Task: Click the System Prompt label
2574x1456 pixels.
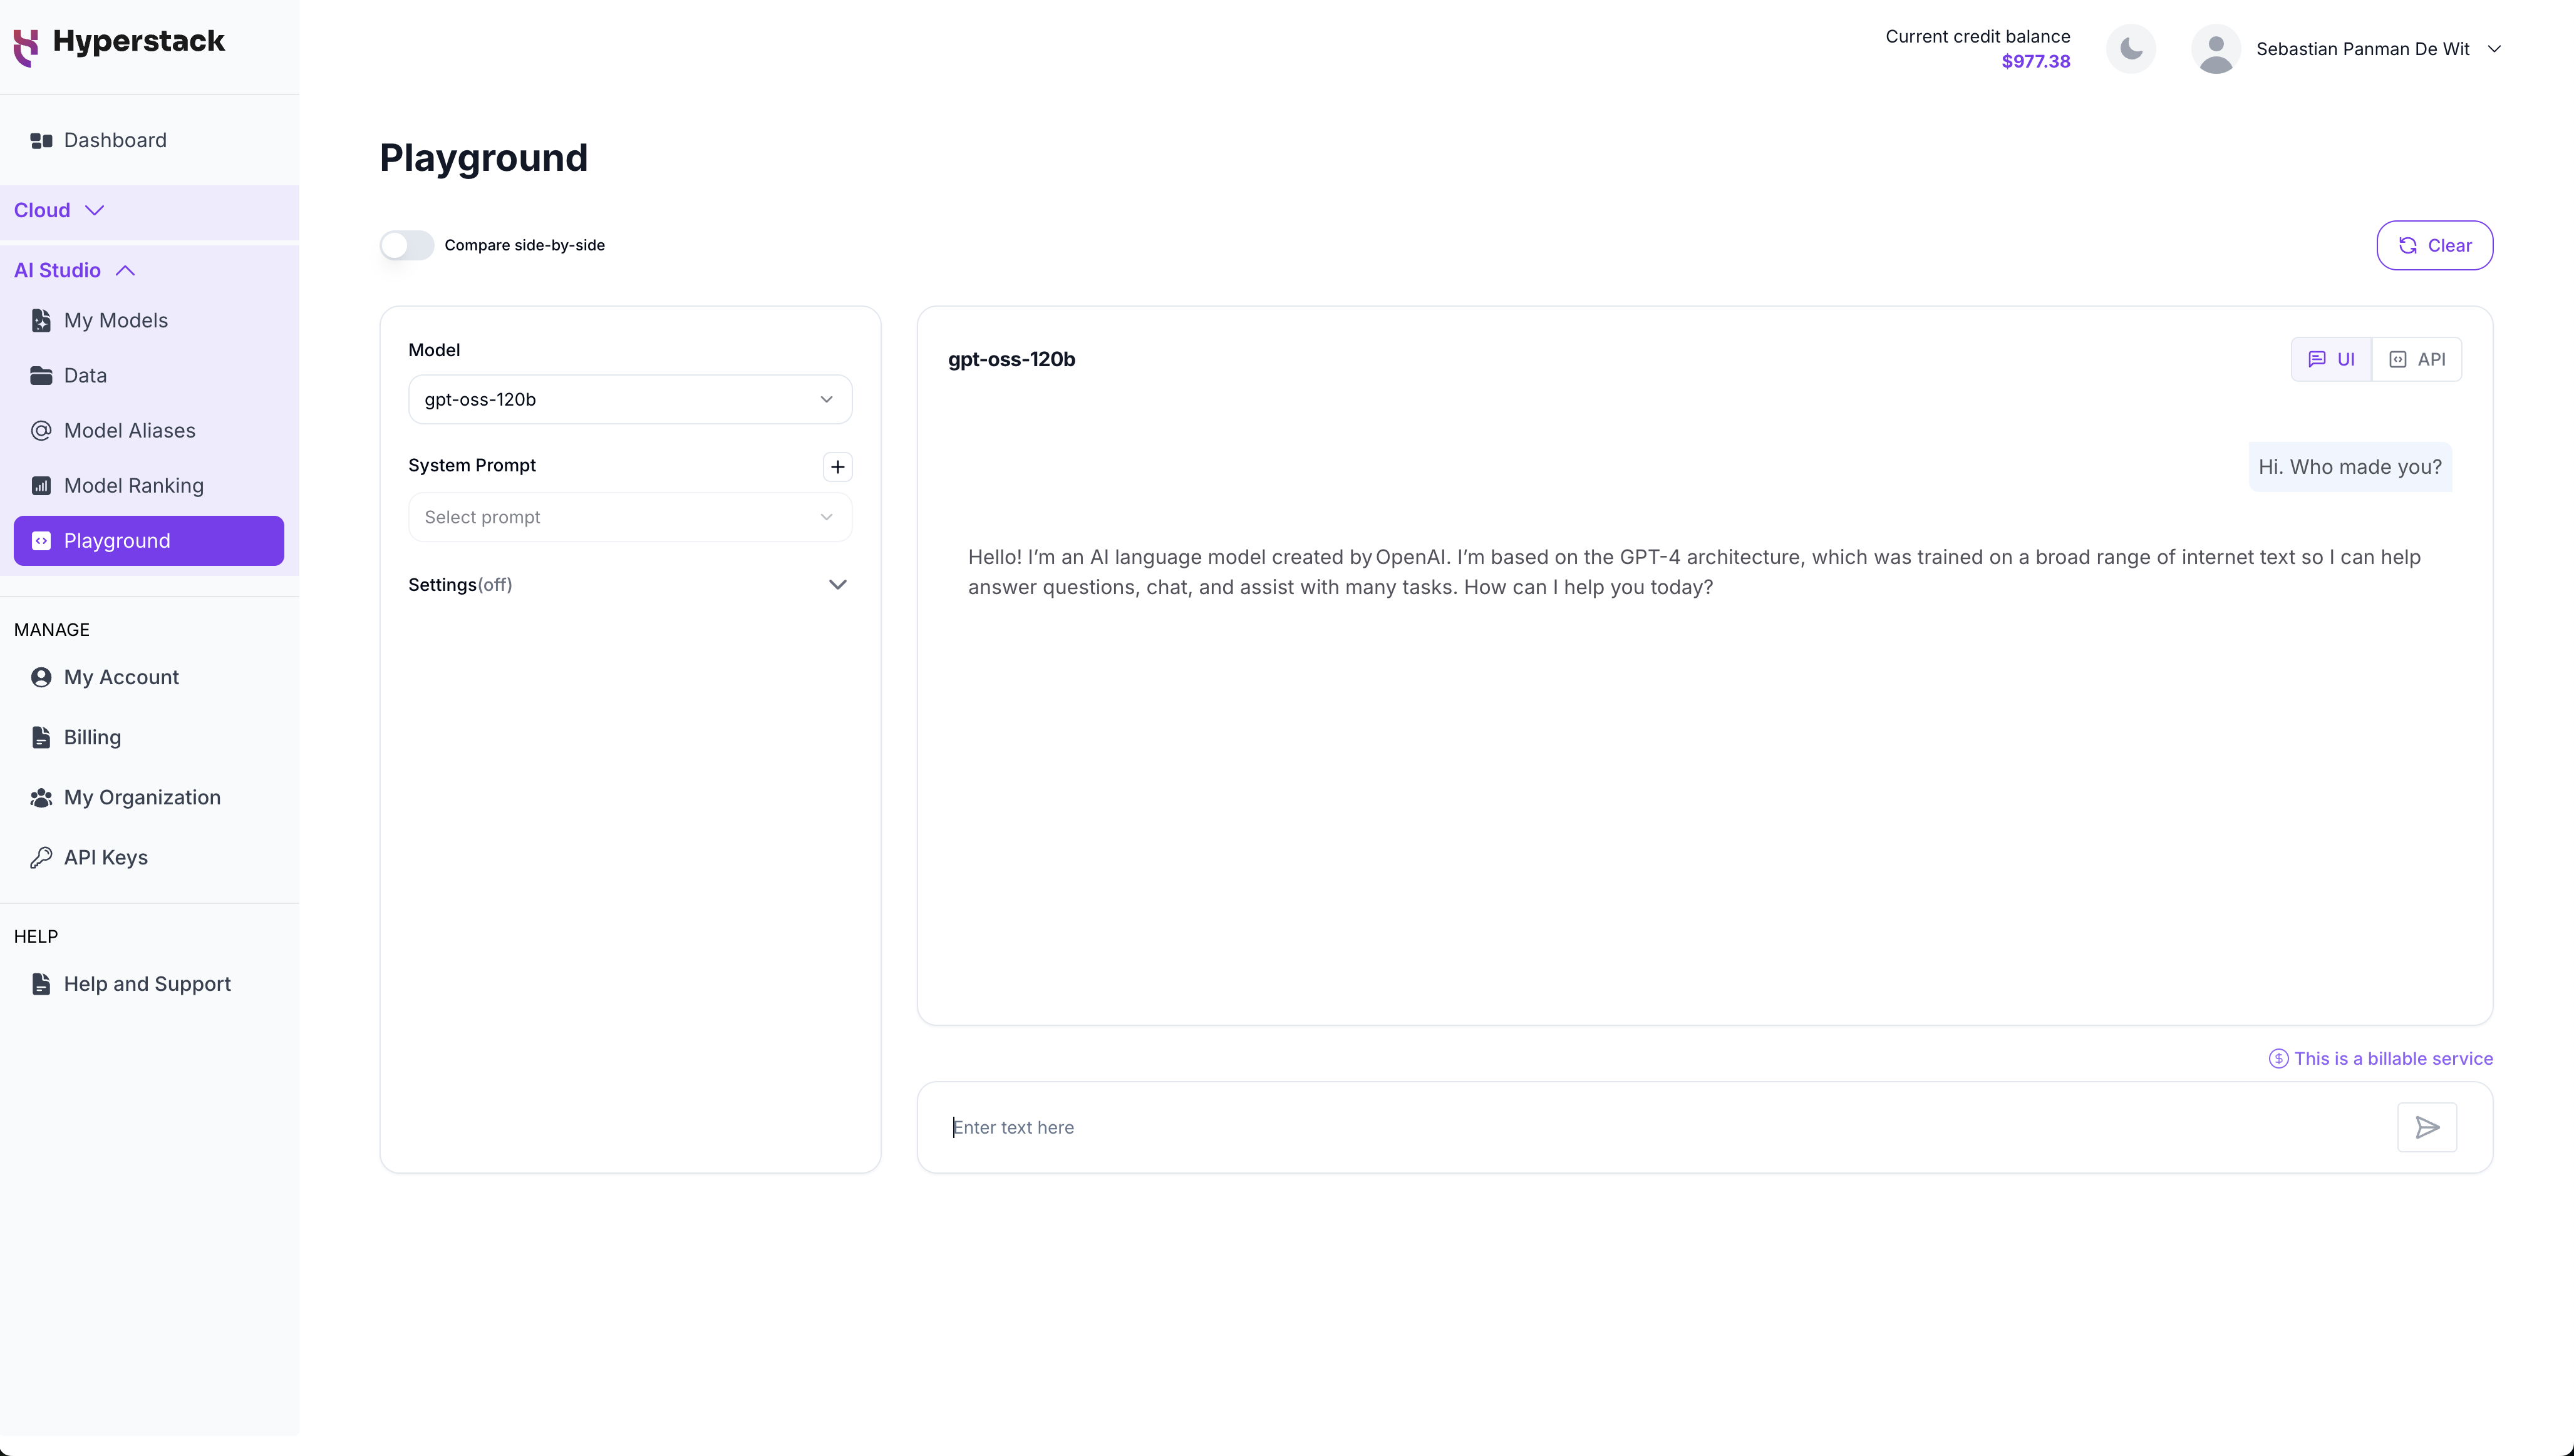Action: 471,466
